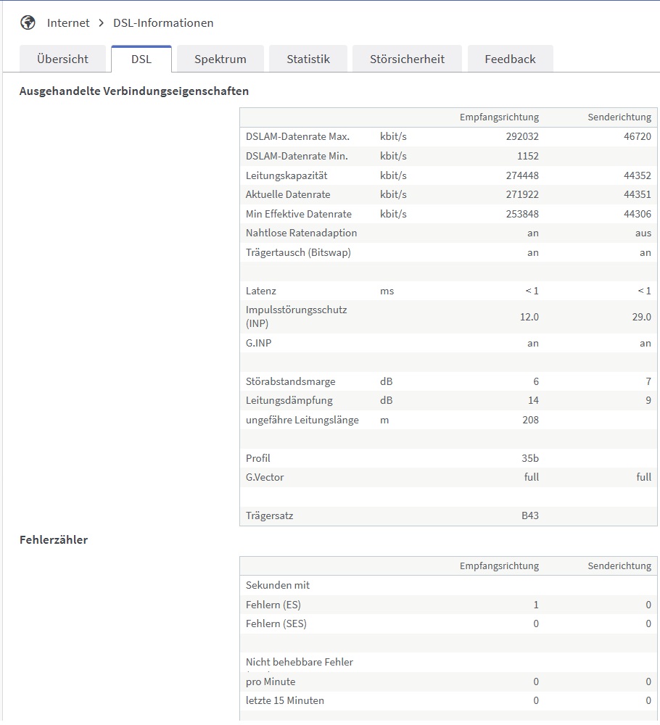
Task: Select the pro Minute row label
Action: tap(270, 681)
